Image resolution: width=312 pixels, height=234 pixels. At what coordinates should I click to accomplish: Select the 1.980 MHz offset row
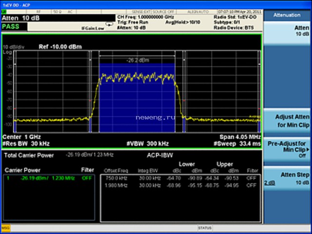pos(181,185)
